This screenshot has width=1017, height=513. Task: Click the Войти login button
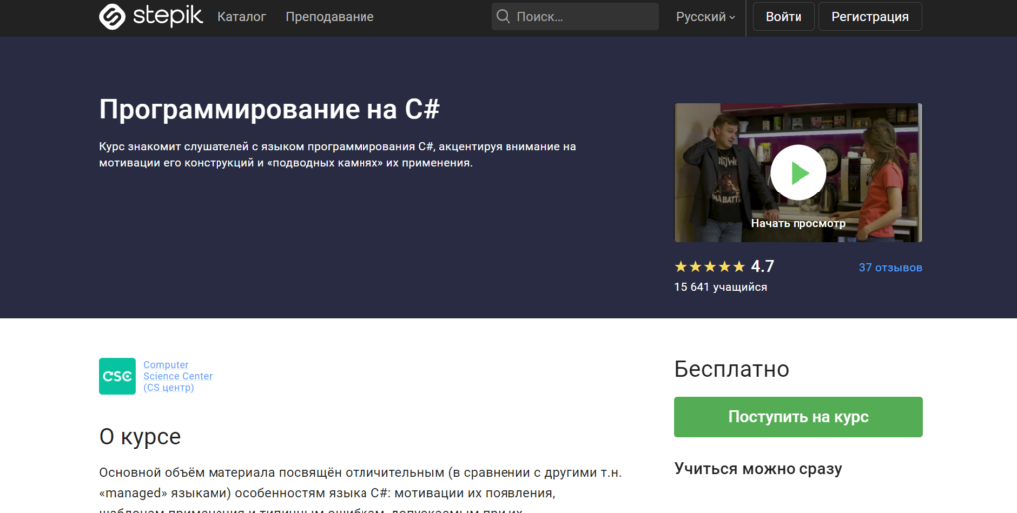point(784,17)
